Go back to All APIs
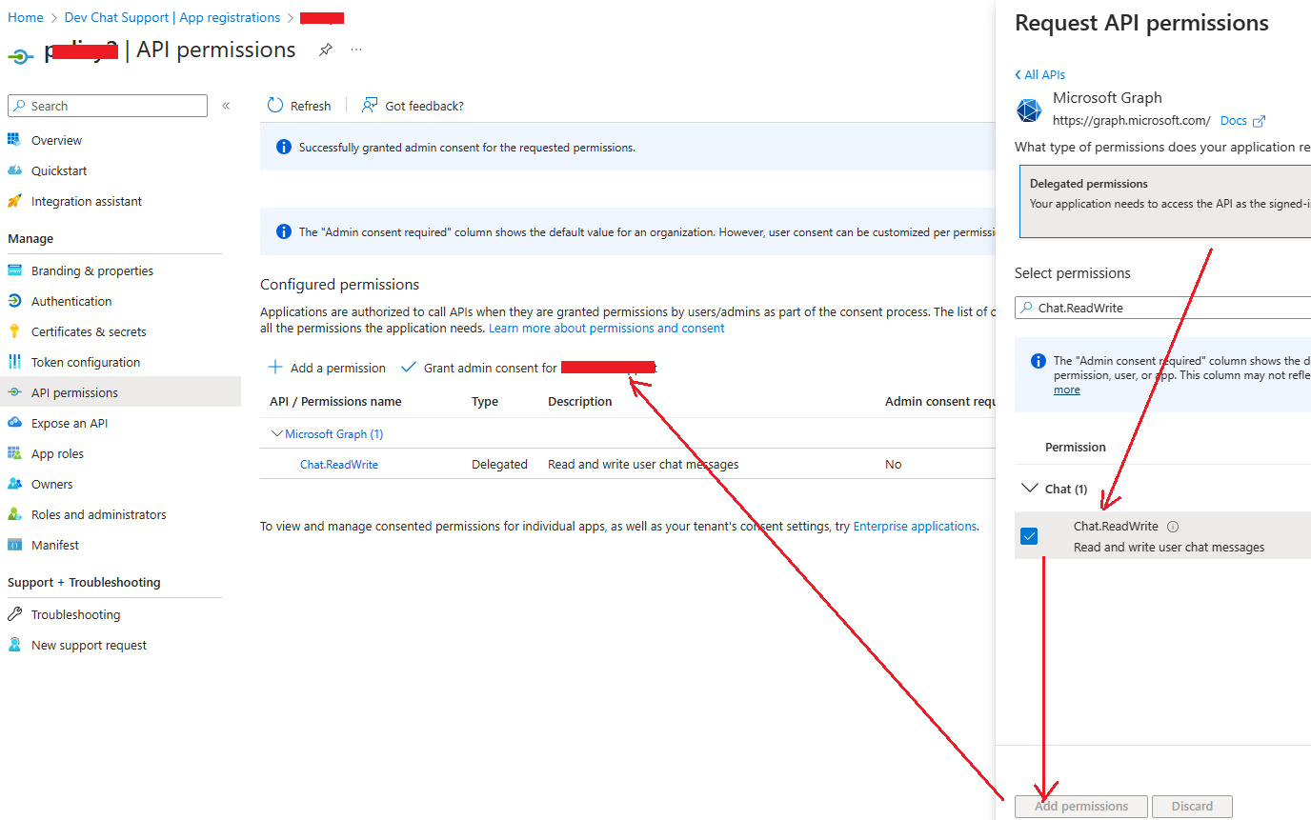The image size is (1311, 820). [x=1039, y=74]
